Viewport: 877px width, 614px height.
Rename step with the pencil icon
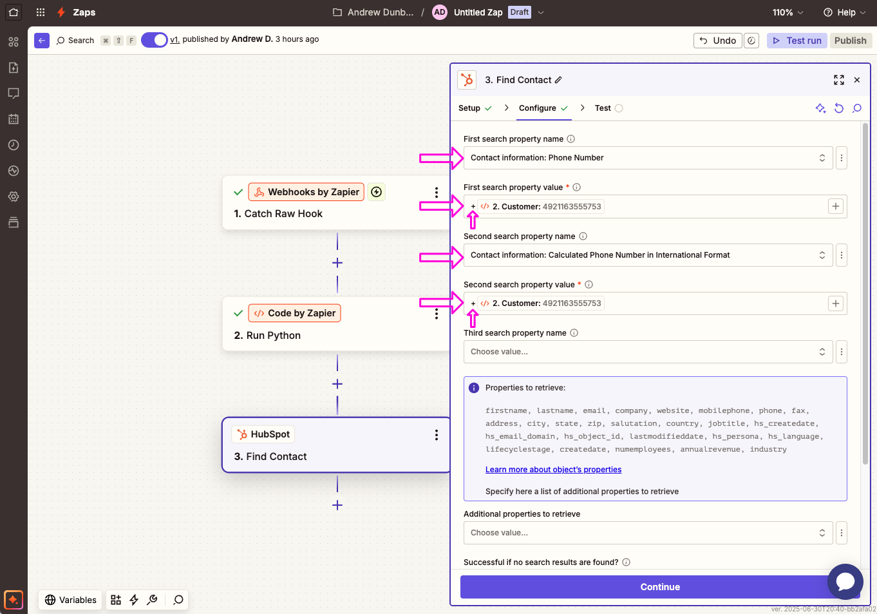coord(559,80)
